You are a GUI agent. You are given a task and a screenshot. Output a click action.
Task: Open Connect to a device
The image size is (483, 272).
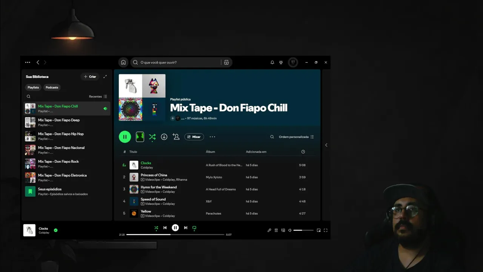pos(283,230)
